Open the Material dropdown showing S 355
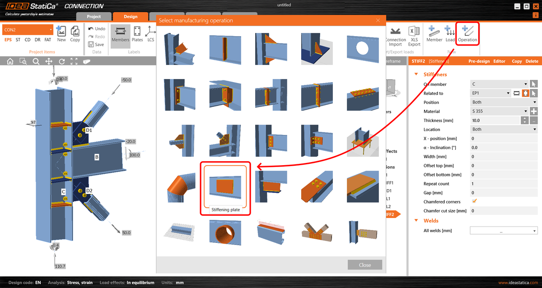Screen dimensions: 542x288 [x=499, y=111]
